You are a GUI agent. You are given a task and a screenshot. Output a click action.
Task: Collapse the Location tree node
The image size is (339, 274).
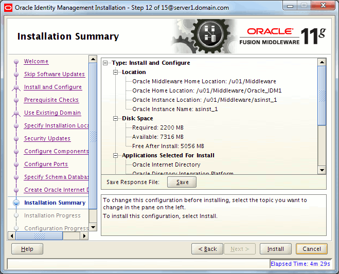pyautogui.click(x=116, y=72)
